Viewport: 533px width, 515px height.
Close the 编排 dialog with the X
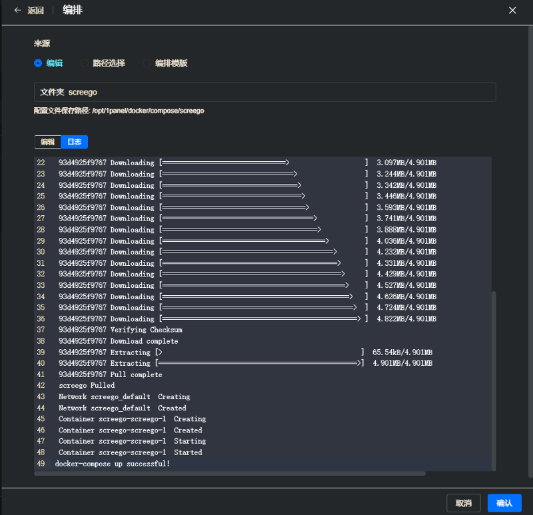click(x=512, y=10)
